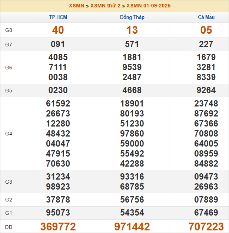Open the Cà Mau province link
This screenshot has height=233, width=229.
[x=206, y=17]
